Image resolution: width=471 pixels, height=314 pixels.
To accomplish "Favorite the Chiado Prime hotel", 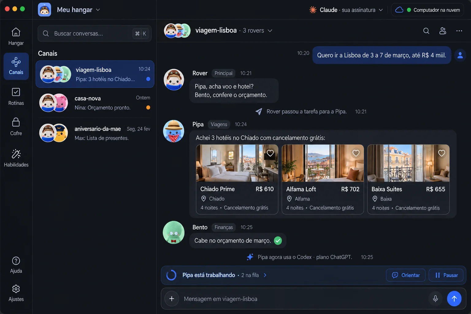I will [270, 153].
